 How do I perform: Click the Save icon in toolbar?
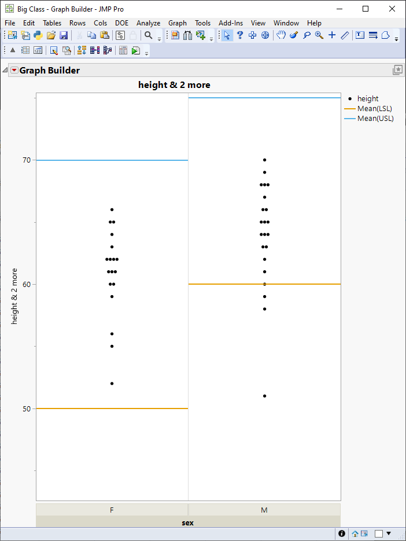click(x=64, y=35)
